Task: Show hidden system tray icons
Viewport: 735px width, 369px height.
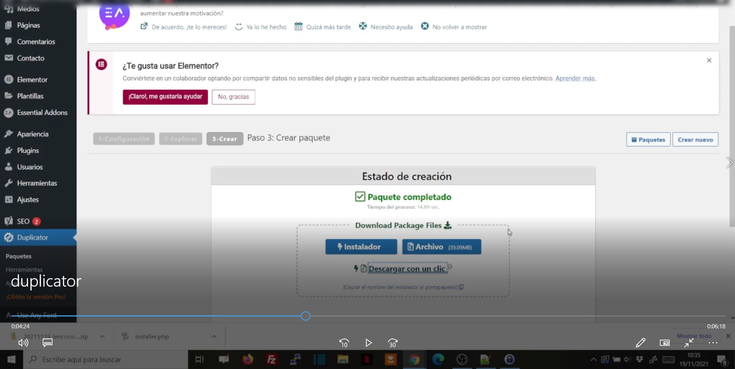Action: pos(593,359)
